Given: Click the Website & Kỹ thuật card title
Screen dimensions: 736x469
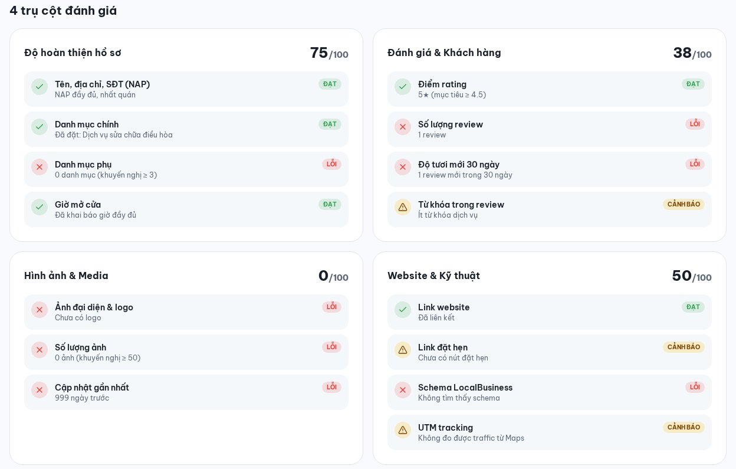Looking at the screenshot, I should (x=433, y=276).
